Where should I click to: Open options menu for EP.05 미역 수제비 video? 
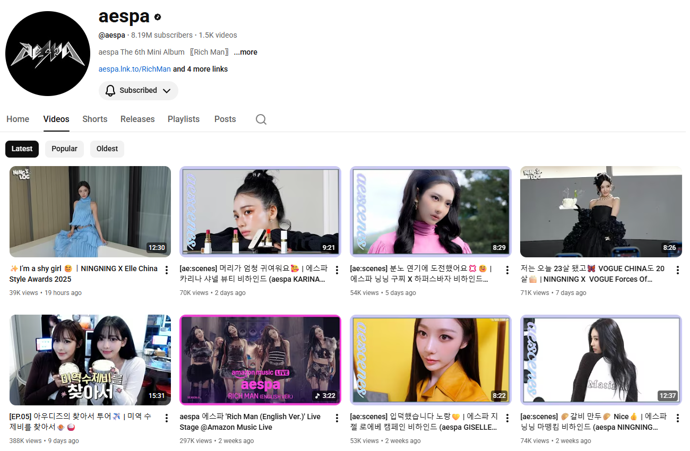(167, 418)
